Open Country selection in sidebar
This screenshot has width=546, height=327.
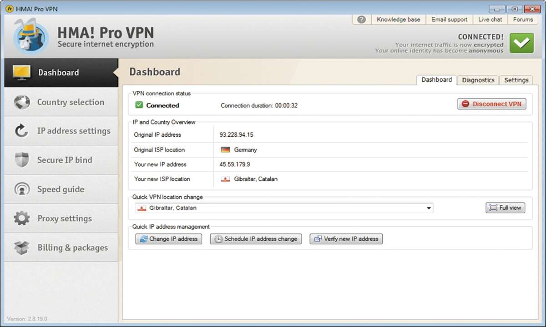[x=61, y=102]
